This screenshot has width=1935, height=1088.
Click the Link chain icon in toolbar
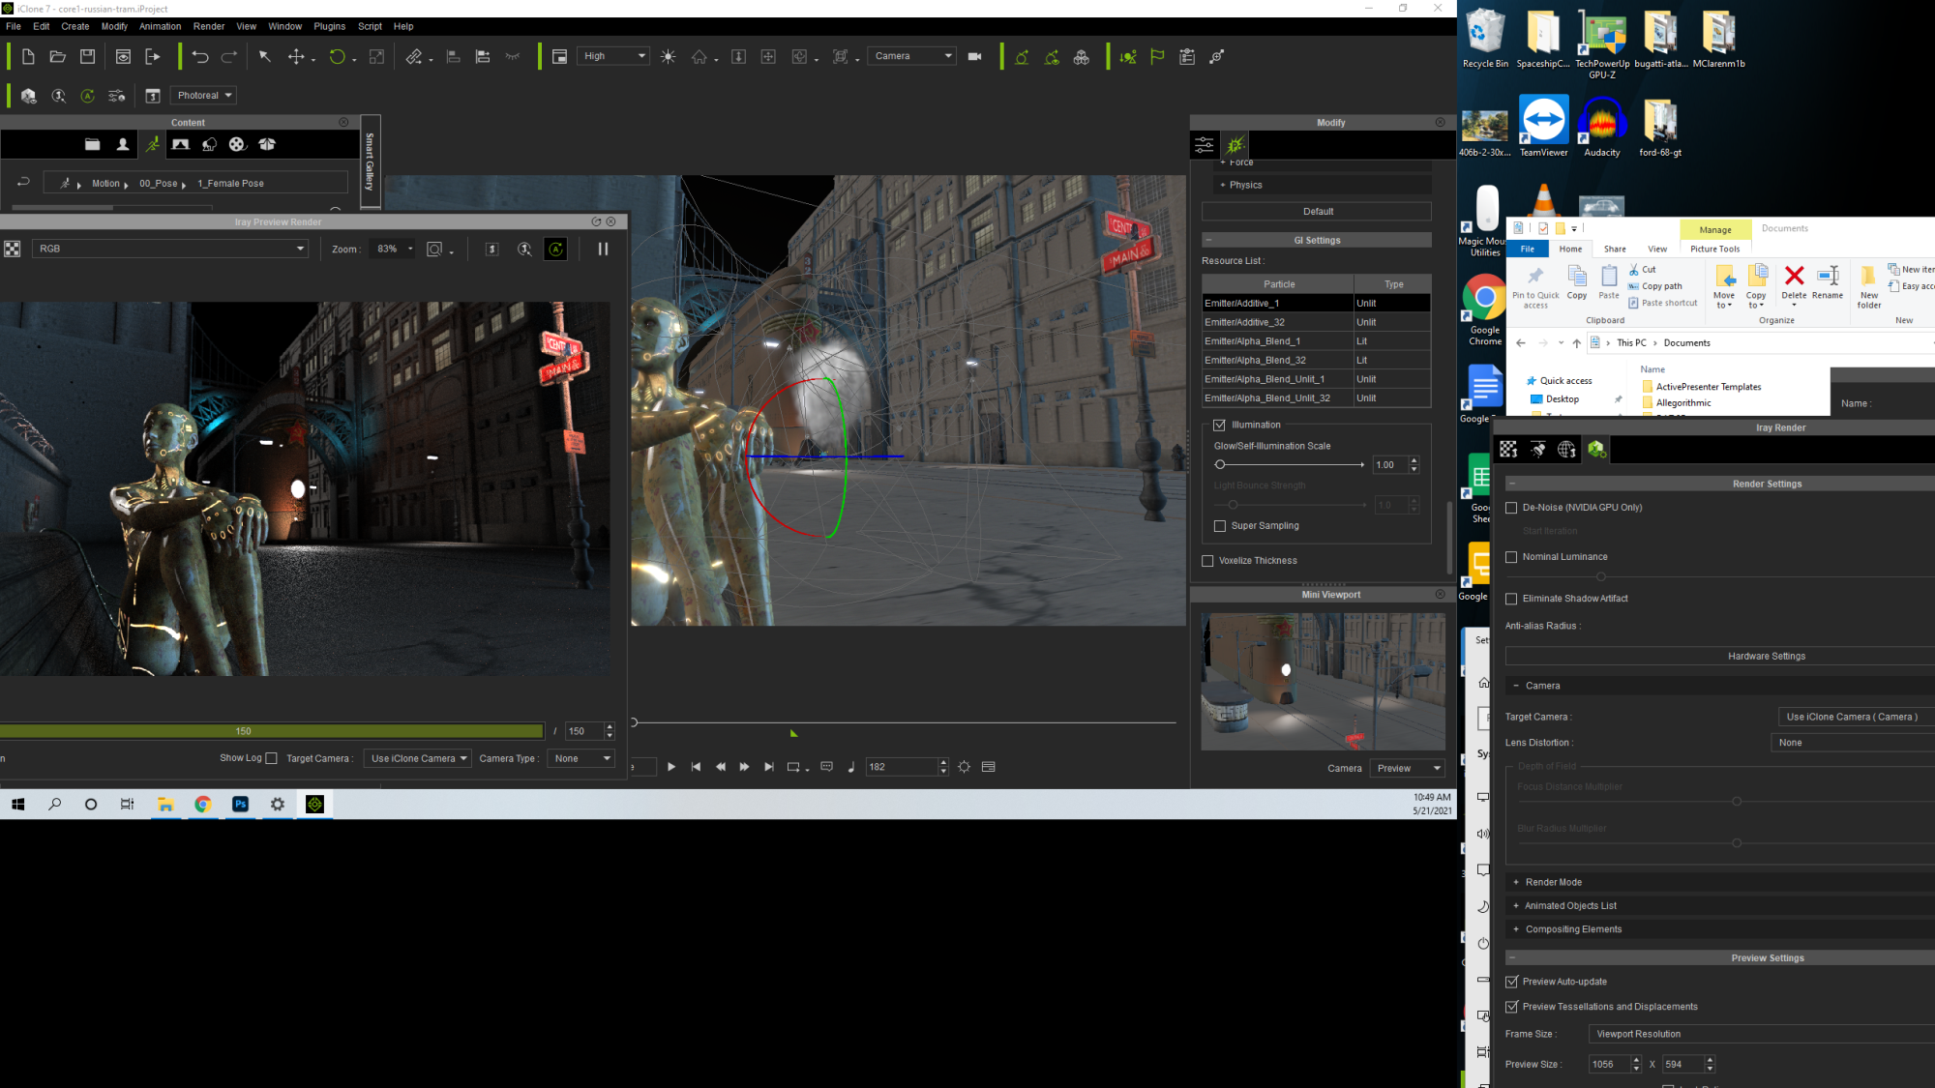[x=414, y=57]
